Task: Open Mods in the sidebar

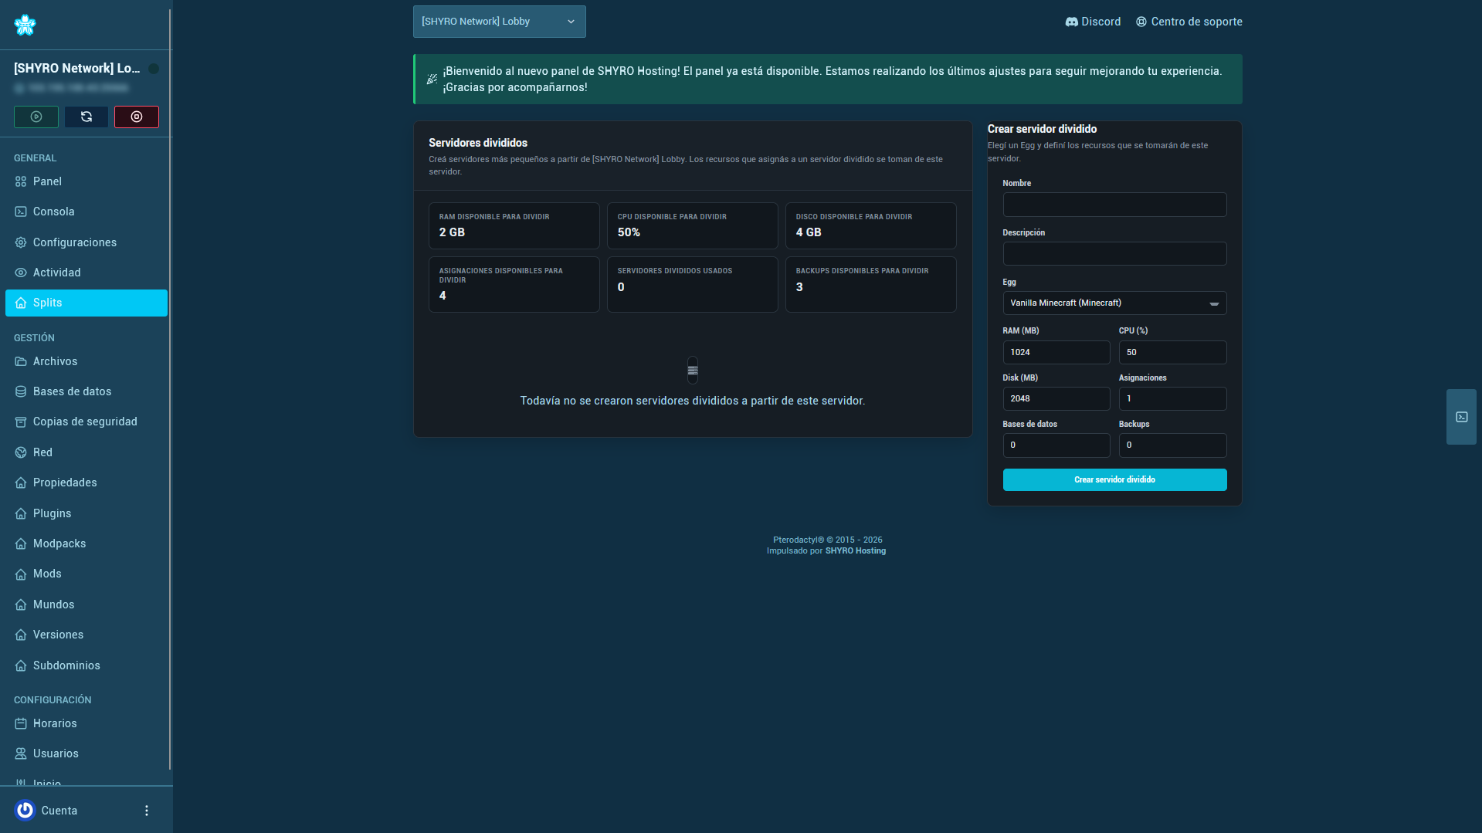Action: [86, 574]
